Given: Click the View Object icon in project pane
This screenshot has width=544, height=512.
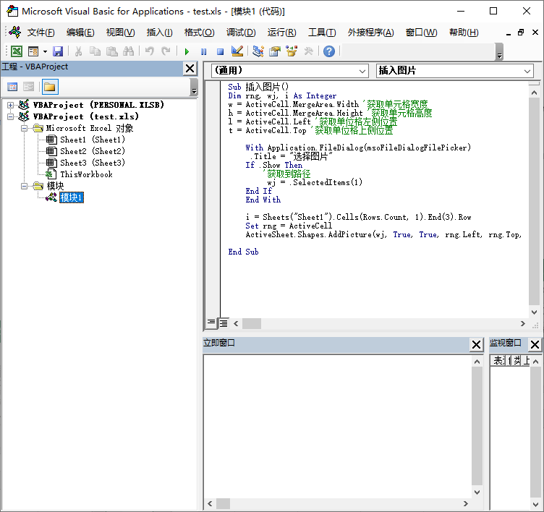Looking at the screenshot, I should (28, 87).
